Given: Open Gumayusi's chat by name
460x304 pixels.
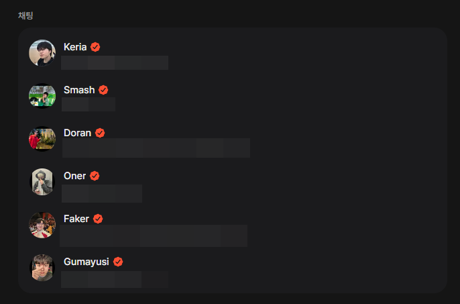Looking at the screenshot, I should click(87, 262).
